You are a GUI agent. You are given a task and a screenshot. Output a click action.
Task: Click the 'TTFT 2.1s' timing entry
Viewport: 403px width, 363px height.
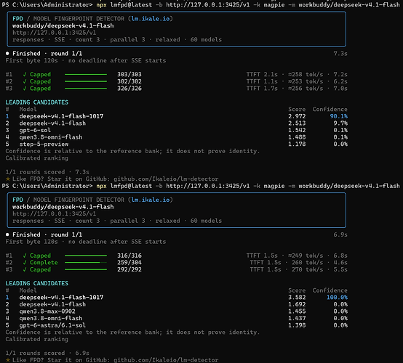(x=262, y=74)
